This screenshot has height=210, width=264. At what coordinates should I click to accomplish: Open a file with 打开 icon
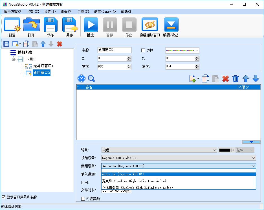(x=31, y=25)
